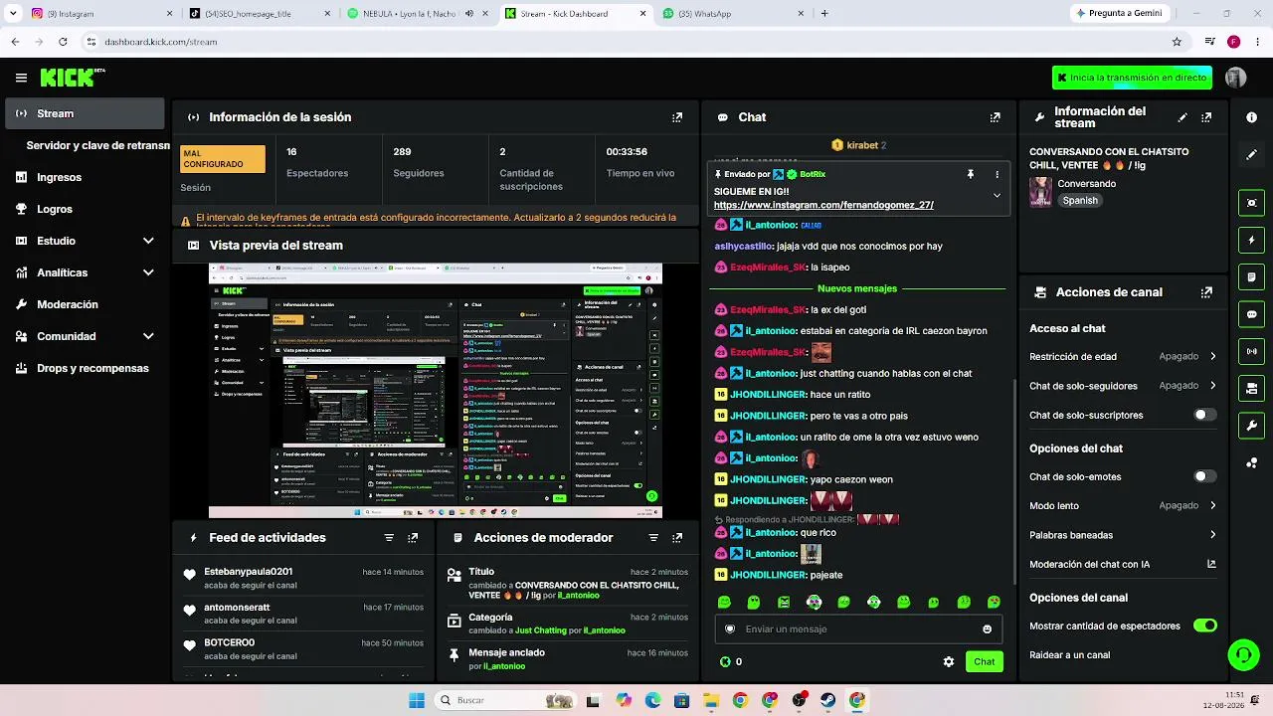
Task: Send message with the green Chat button
Action: pyautogui.click(x=984, y=661)
